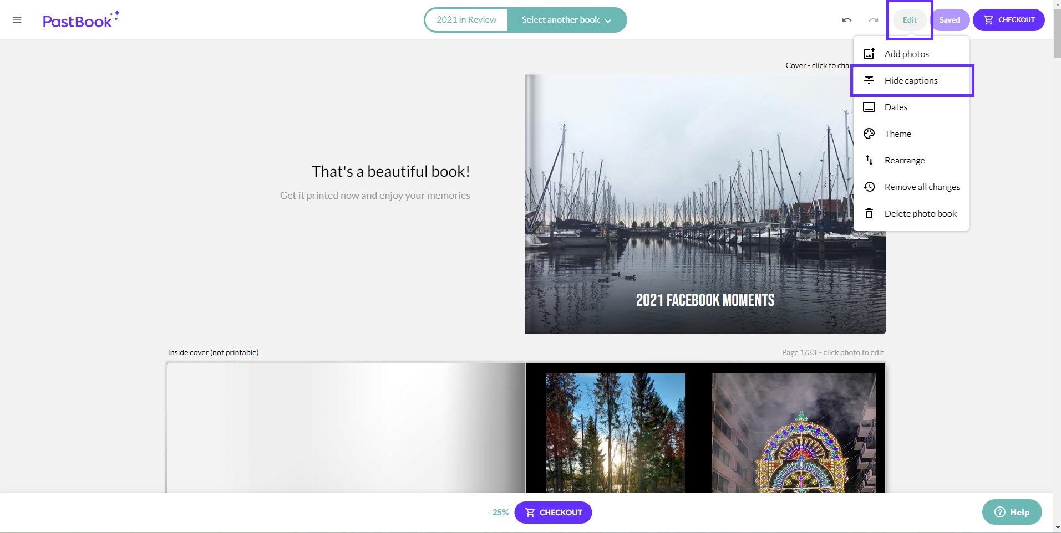1061x533 pixels.
Task: Click the Rearrange arrows icon
Action: point(869,160)
